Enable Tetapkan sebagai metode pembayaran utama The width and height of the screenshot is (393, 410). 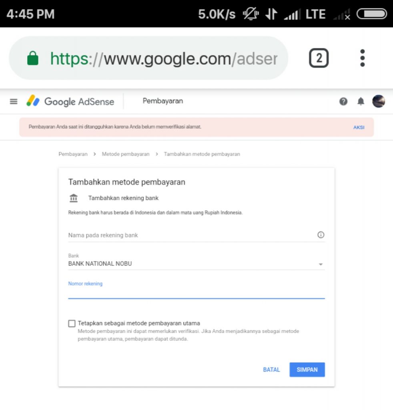point(72,323)
